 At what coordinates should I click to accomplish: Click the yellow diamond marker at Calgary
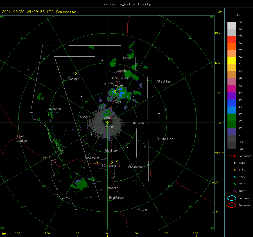[x=111, y=162]
